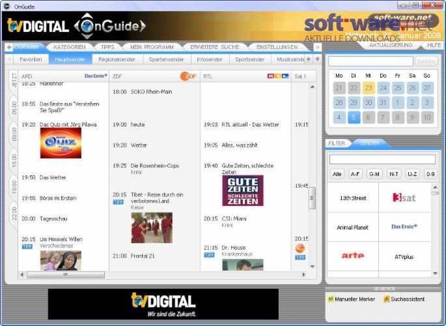Screen dimensions: 446x326
Task: Open the Mein Programm tab
Action: coord(152,47)
